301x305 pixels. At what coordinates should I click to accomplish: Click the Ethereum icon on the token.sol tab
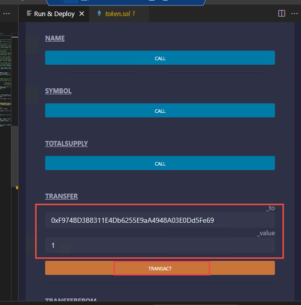point(99,14)
